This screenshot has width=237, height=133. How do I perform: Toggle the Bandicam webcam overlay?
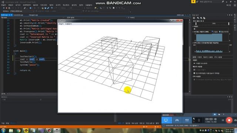point(199,120)
